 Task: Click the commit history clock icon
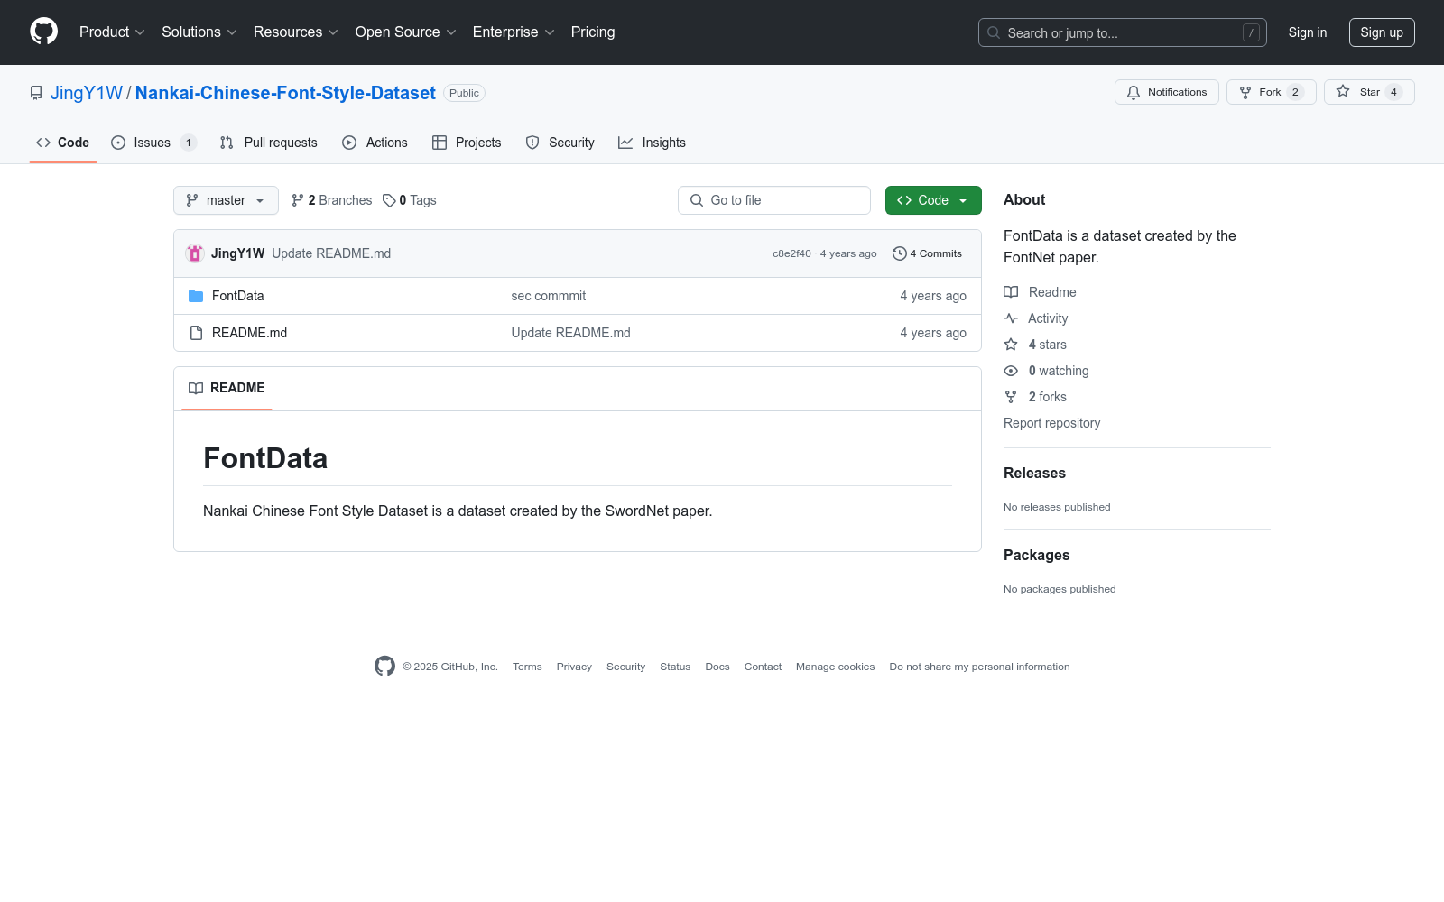[899, 253]
